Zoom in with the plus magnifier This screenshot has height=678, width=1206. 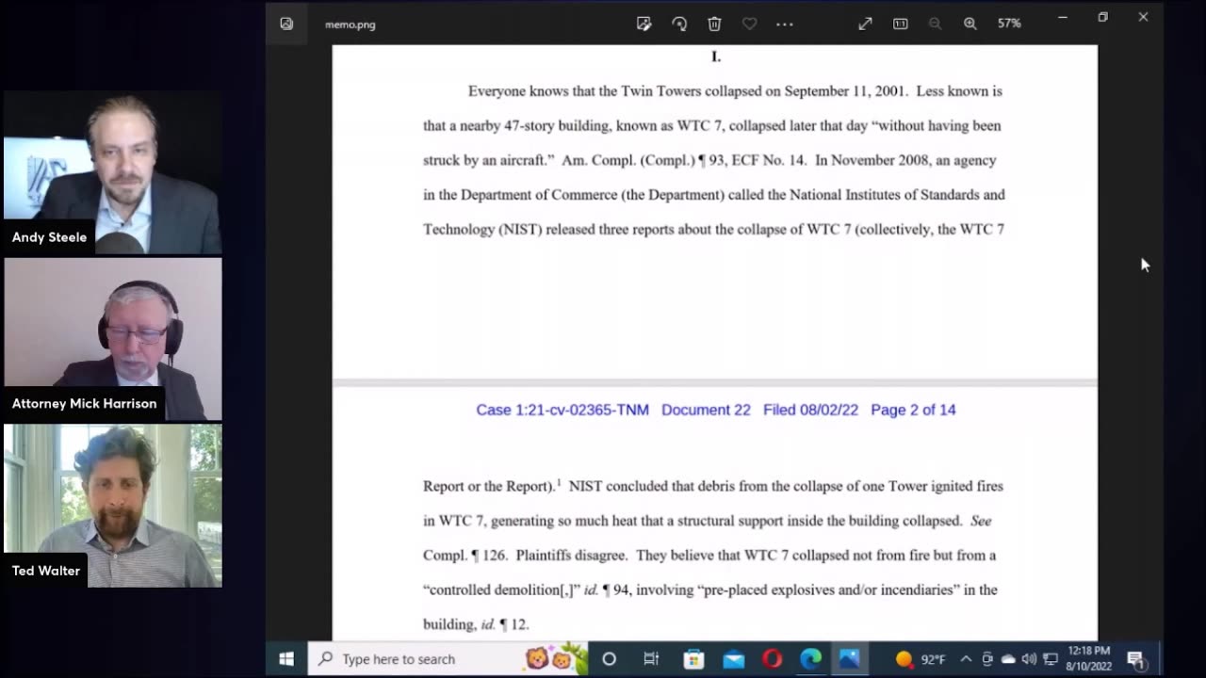[x=970, y=24]
